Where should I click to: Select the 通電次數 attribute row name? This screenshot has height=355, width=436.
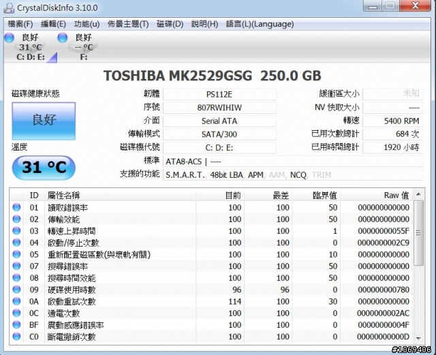(63, 313)
